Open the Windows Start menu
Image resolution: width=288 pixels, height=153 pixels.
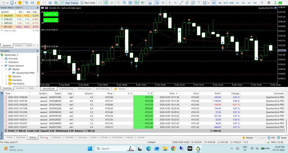[90, 149]
